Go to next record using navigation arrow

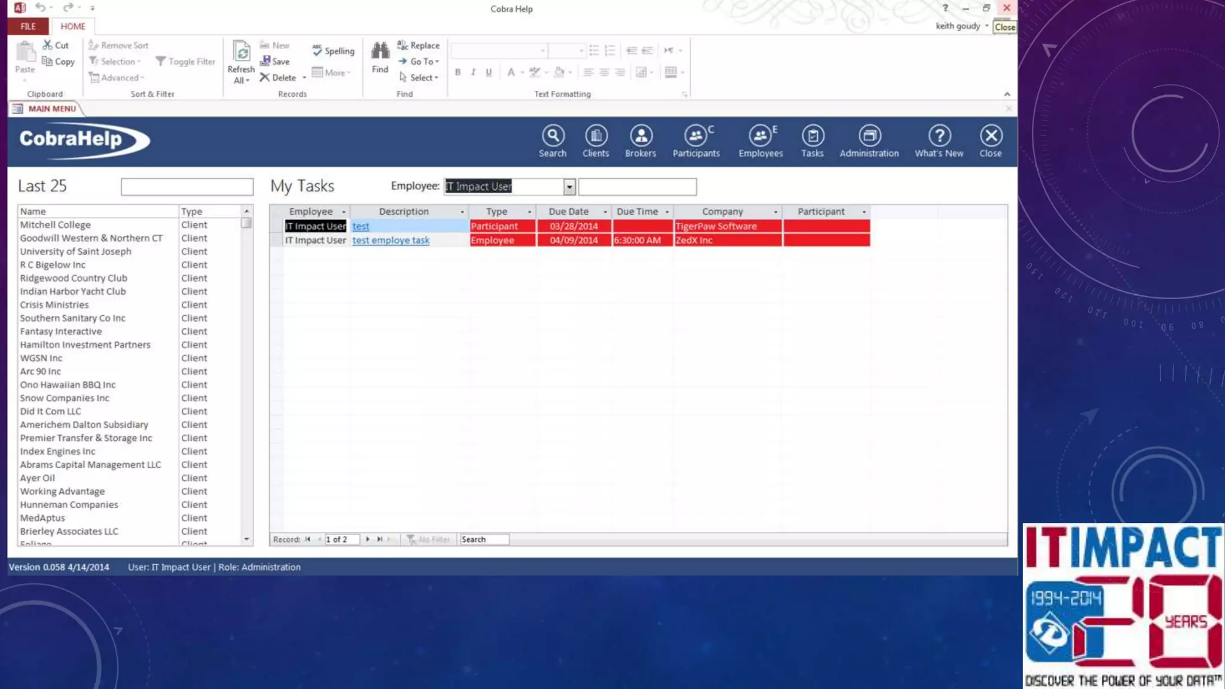click(x=367, y=539)
